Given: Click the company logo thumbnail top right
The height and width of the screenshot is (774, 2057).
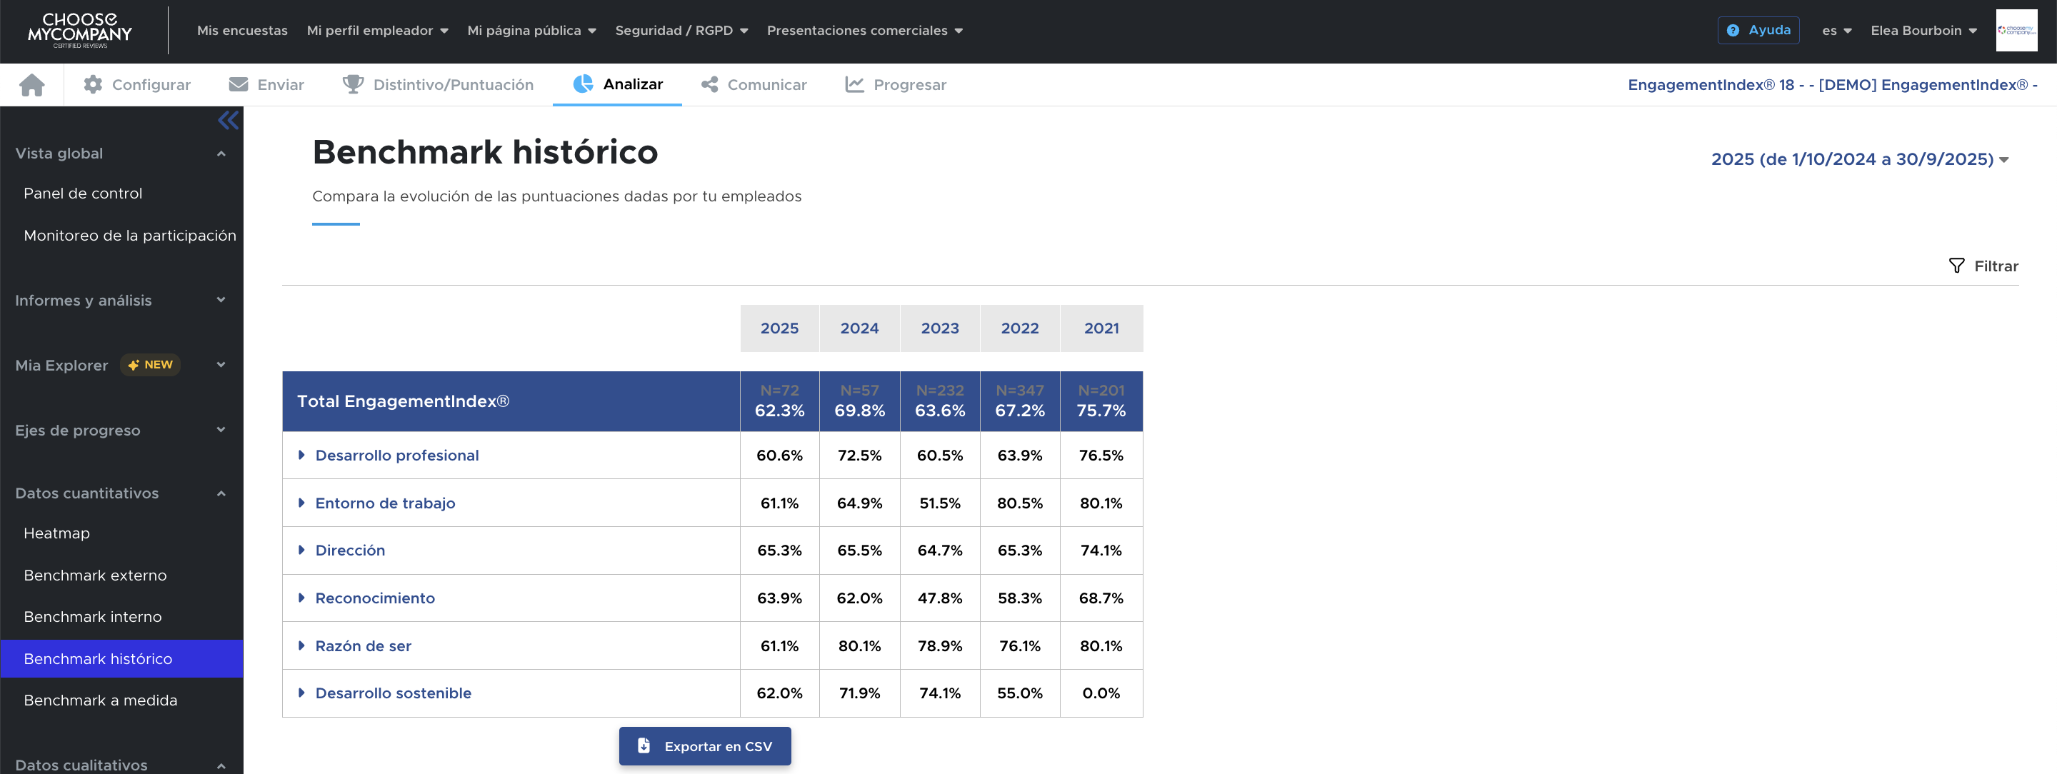Looking at the screenshot, I should pos(2016,30).
